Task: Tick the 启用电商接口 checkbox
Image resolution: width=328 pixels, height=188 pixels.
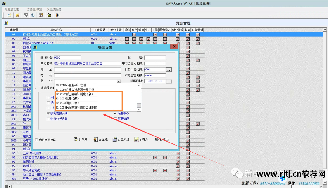Action: click(36, 140)
